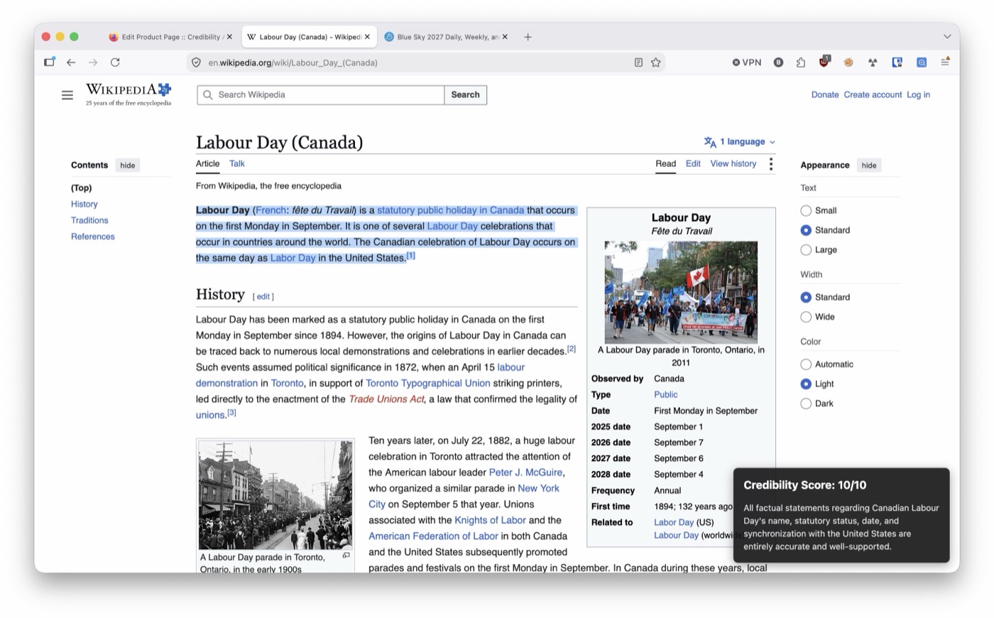Go back to the previous page
Viewport: 994px width, 618px height.
point(71,63)
